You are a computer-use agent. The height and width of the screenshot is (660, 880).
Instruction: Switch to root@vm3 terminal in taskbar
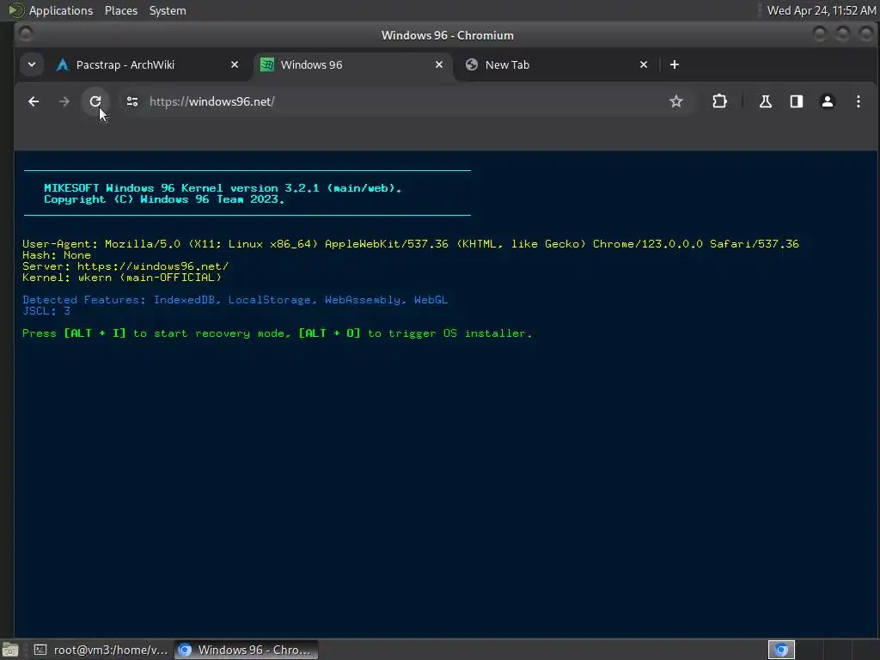(101, 650)
